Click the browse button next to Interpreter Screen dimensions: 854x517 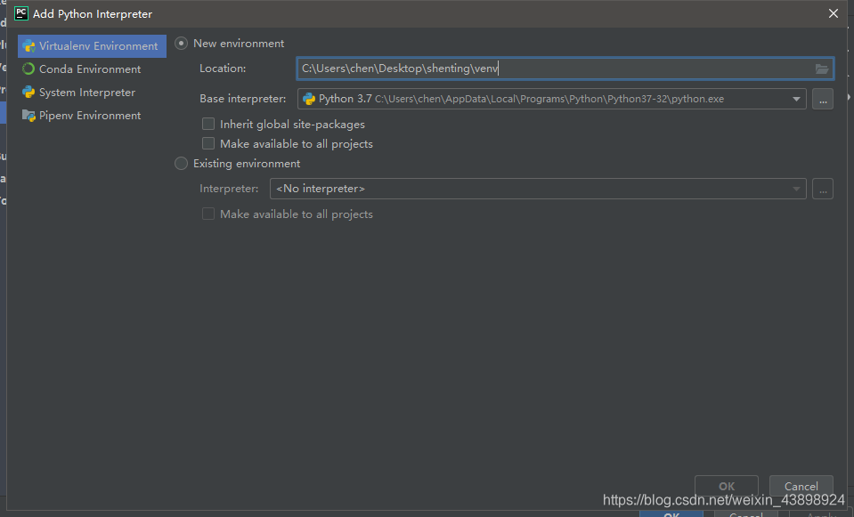coord(823,189)
